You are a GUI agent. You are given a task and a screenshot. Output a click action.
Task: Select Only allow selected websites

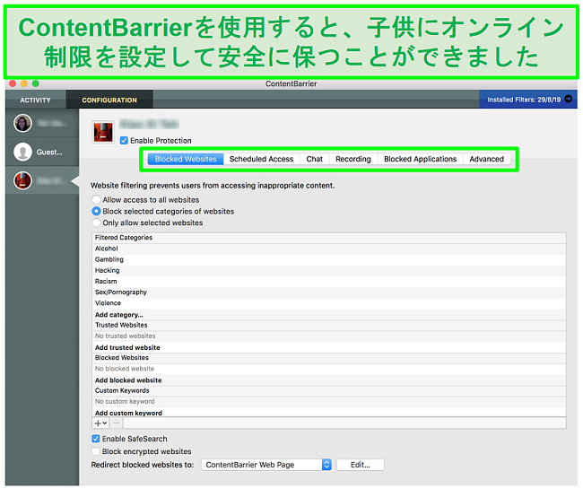[x=96, y=223]
